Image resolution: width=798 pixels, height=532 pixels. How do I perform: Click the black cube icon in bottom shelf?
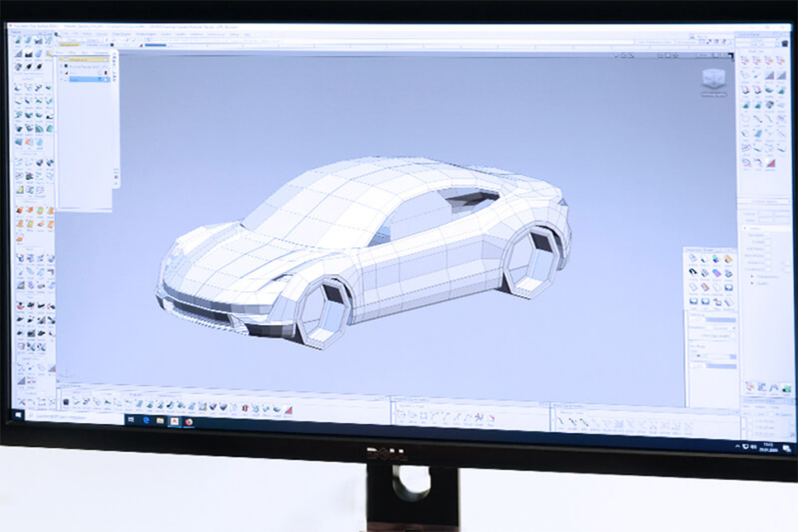click(x=66, y=403)
